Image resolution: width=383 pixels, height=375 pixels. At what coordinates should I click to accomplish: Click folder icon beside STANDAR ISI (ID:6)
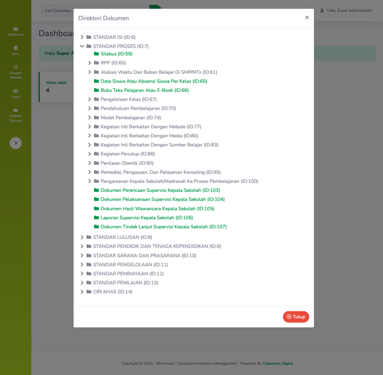(89, 37)
